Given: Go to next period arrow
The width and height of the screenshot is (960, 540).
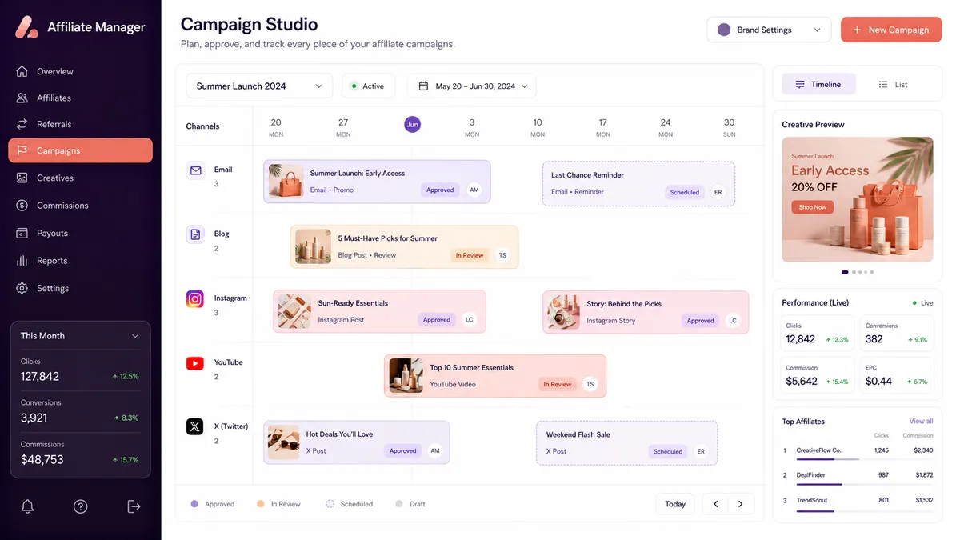Looking at the screenshot, I should tap(741, 504).
